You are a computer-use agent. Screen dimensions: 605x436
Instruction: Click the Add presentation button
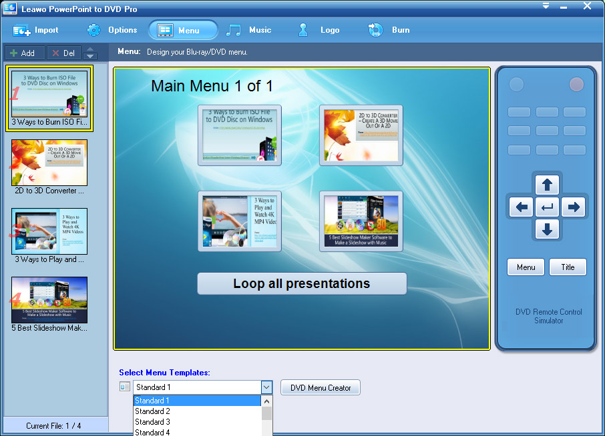pos(23,53)
